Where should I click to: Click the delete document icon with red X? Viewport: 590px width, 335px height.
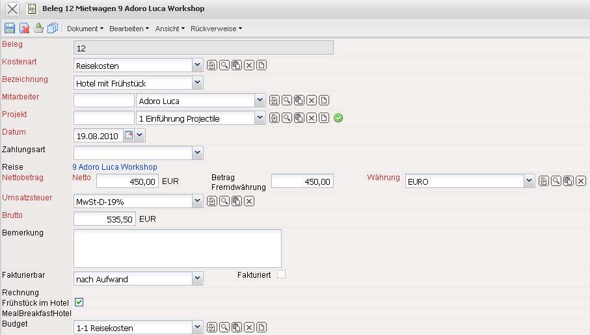point(24,28)
